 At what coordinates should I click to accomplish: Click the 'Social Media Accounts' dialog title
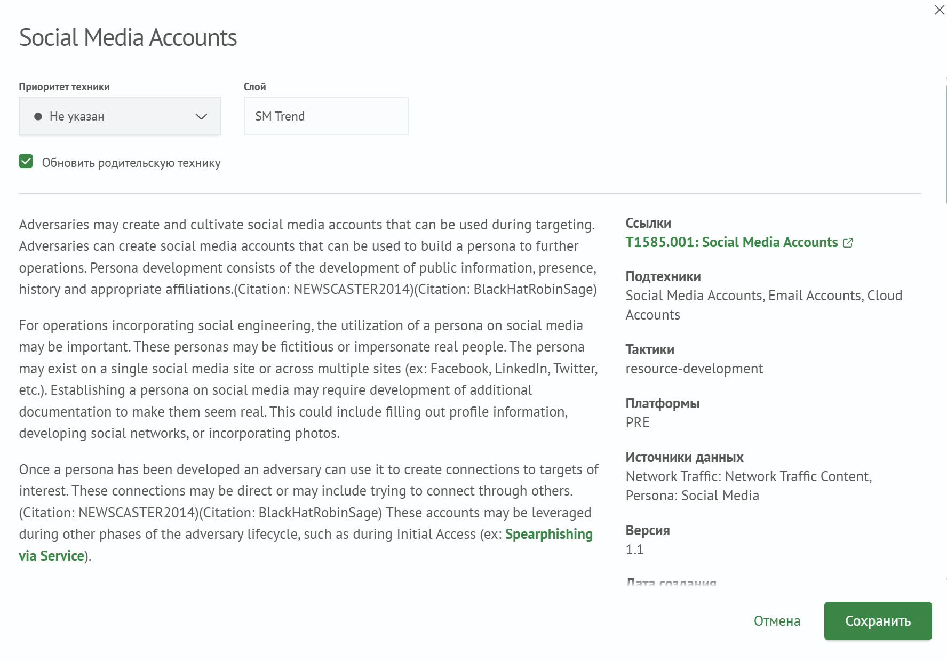tap(128, 38)
